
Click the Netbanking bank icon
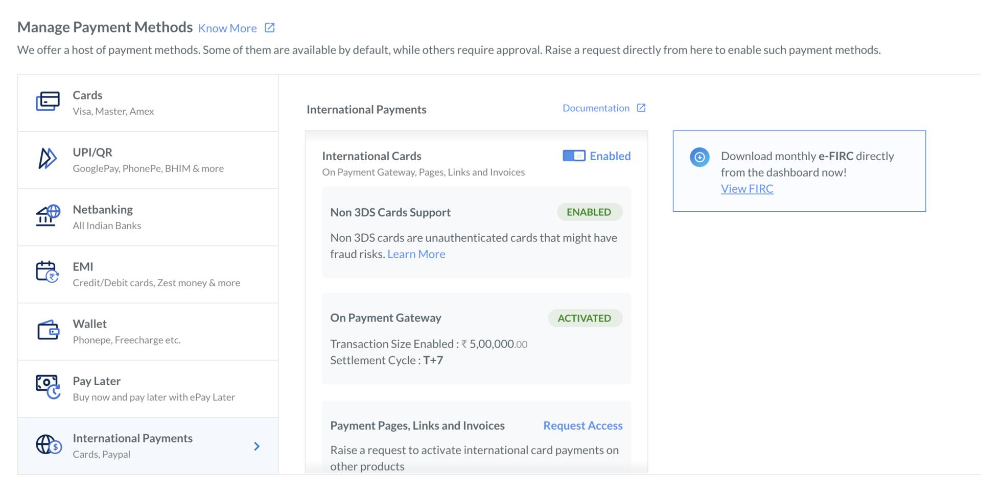click(x=48, y=215)
